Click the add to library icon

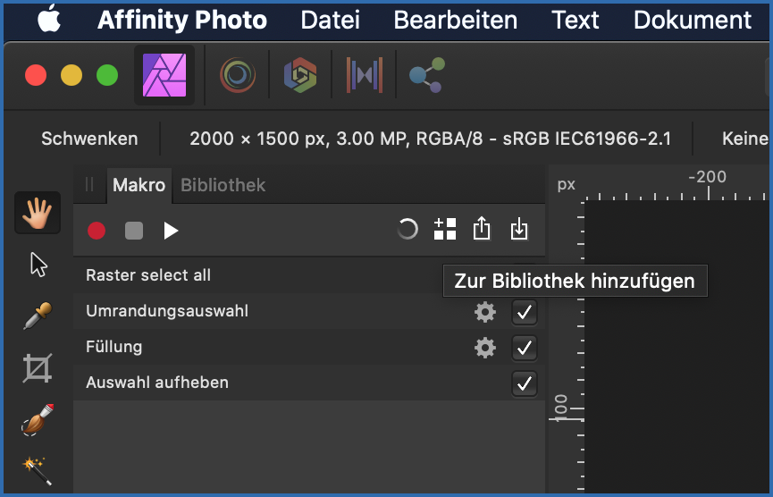click(x=445, y=230)
